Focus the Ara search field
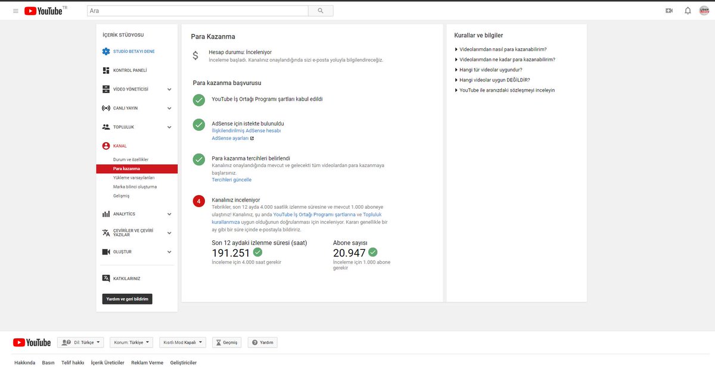Screen dimensions: 715x367 [198, 11]
